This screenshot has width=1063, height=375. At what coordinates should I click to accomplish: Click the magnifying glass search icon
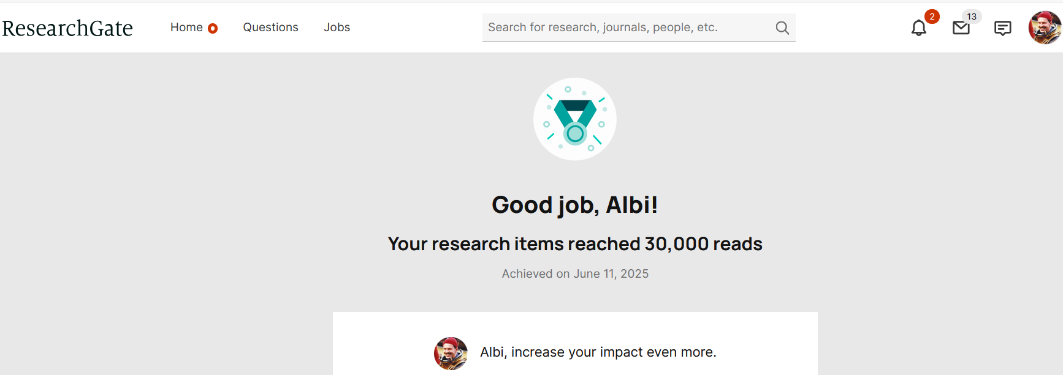(782, 28)
